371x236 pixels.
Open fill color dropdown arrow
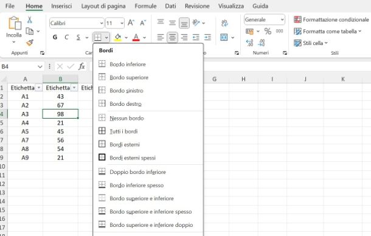pyautogui.click(x=126, y=37)
